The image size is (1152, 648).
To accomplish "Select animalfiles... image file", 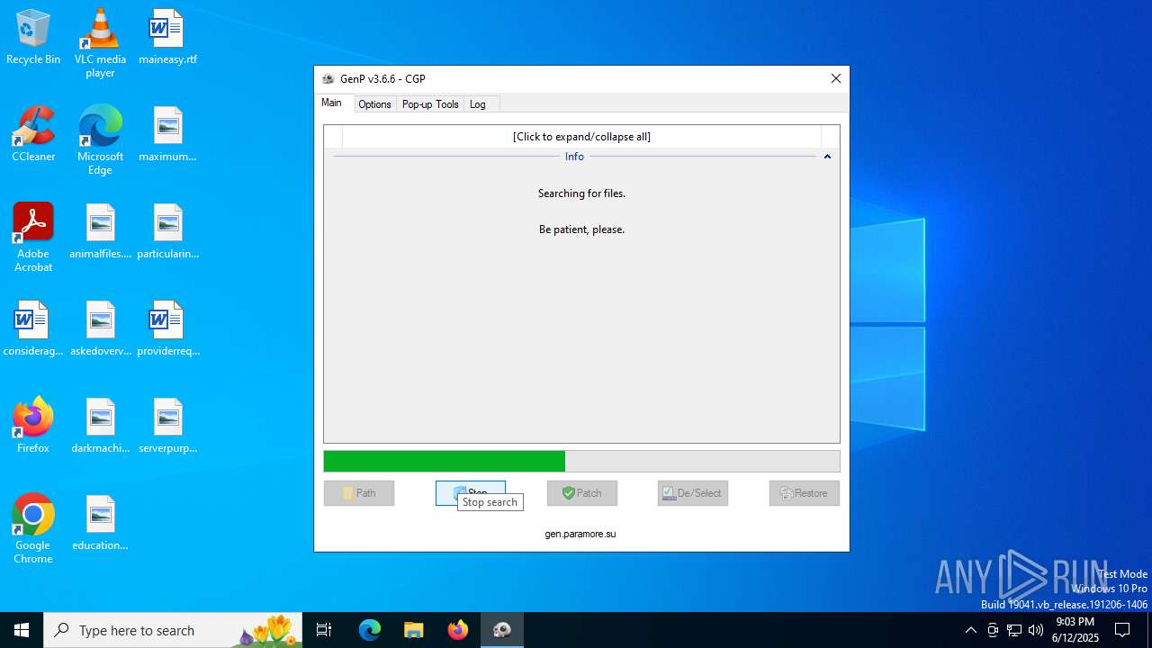I will pyautogui.click(x=100, y=232).
